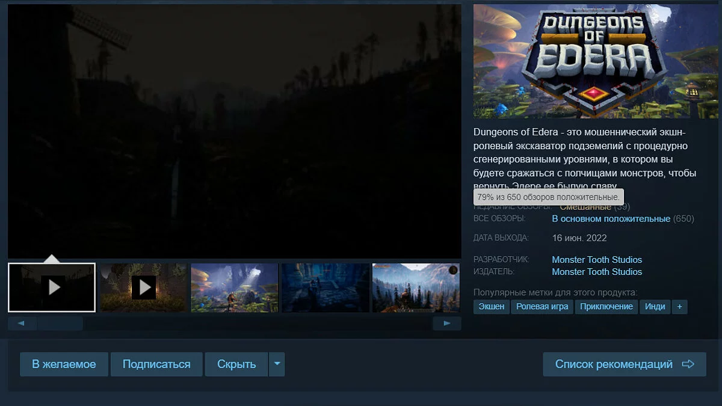Click the left scroll arrow under thumbnails
Image resolution: width=722 pixels, height=406 pixels.
(x=22, y=324)
